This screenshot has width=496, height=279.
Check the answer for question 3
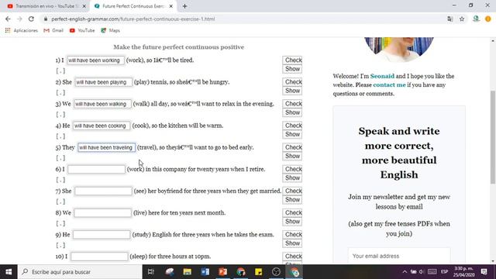click(292, 104)
